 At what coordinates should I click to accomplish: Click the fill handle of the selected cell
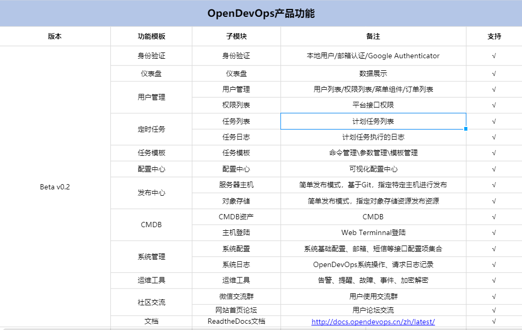pos(466,129)
